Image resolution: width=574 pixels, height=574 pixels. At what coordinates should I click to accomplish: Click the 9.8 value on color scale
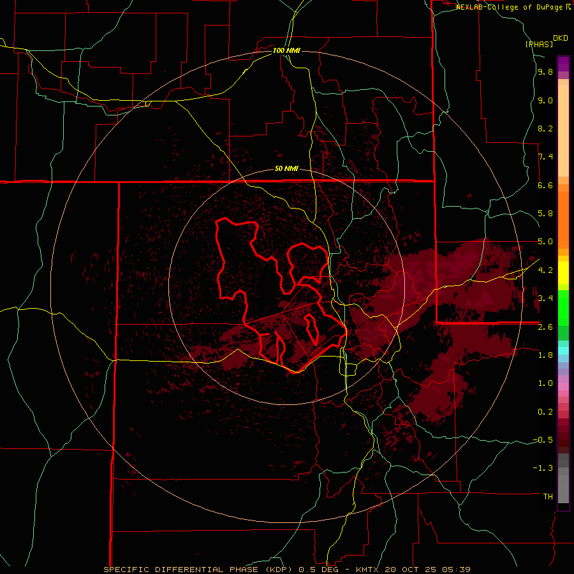[545, 72]
